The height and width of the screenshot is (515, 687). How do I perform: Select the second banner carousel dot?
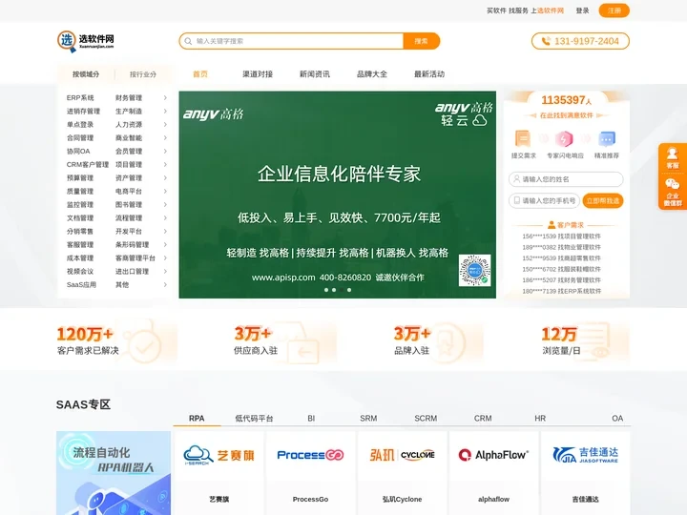[334, 290]
